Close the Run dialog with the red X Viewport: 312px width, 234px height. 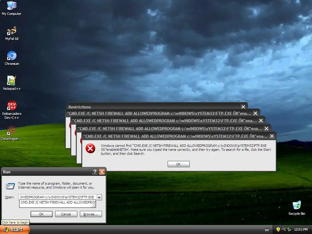102,172
